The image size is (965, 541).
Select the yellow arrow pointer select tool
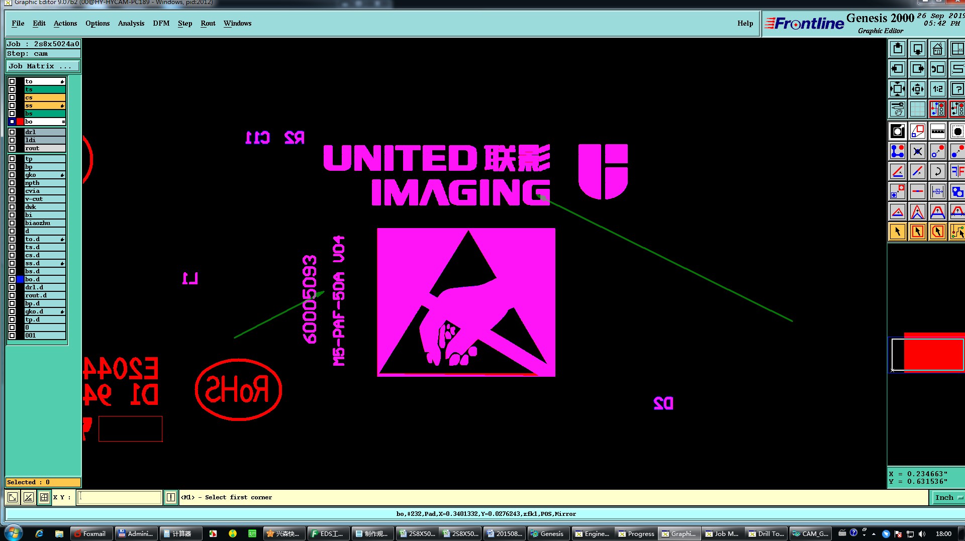coord(897,232)
